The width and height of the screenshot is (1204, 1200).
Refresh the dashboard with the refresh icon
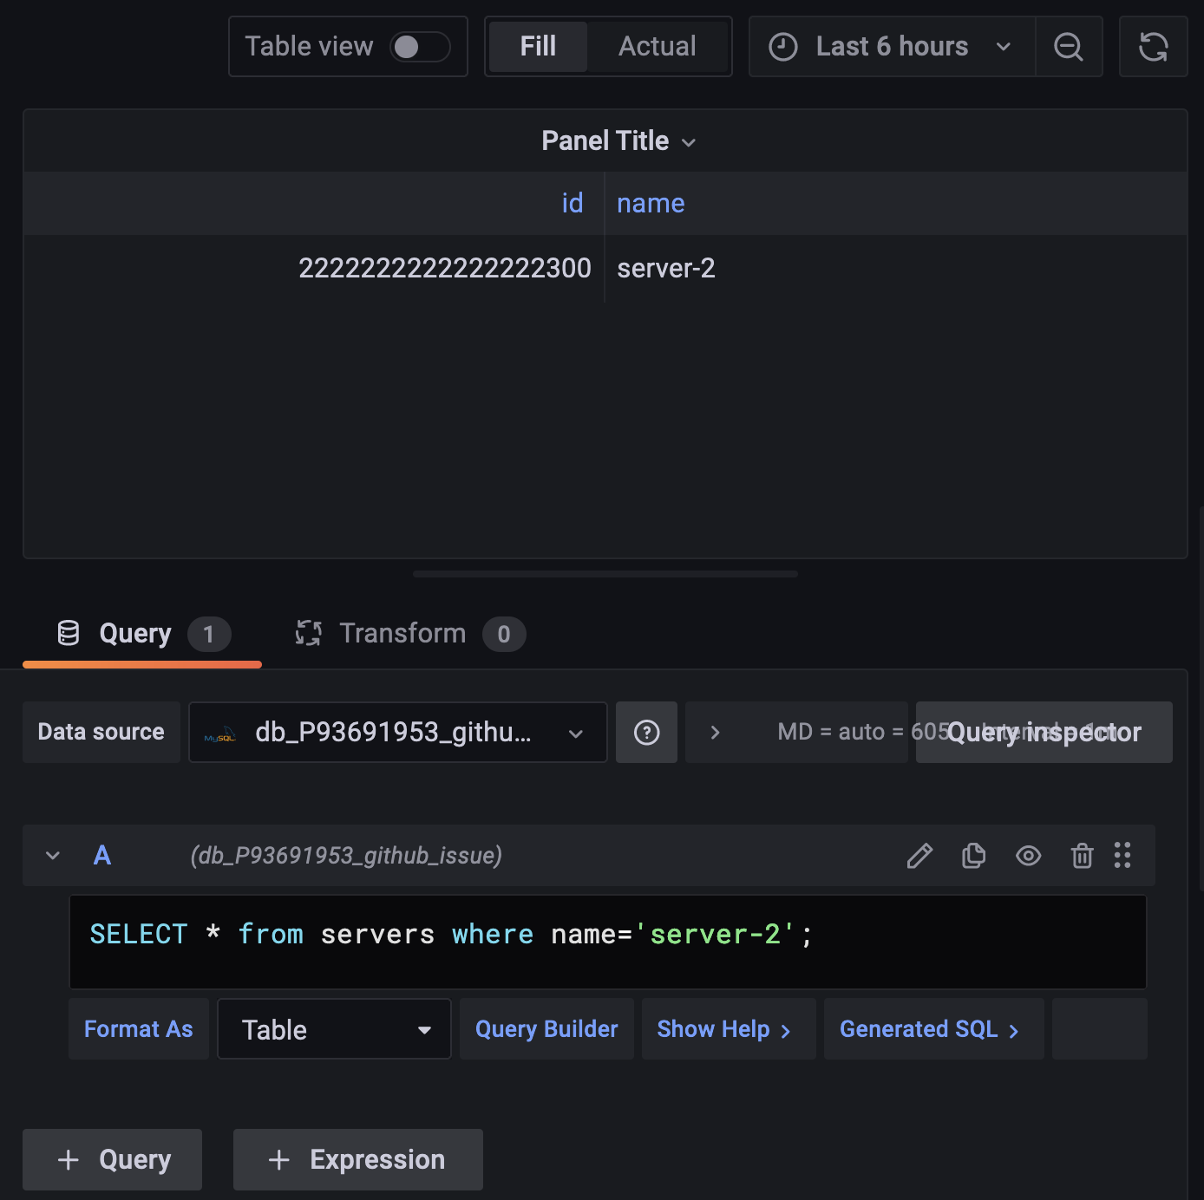pos(1154,47)
